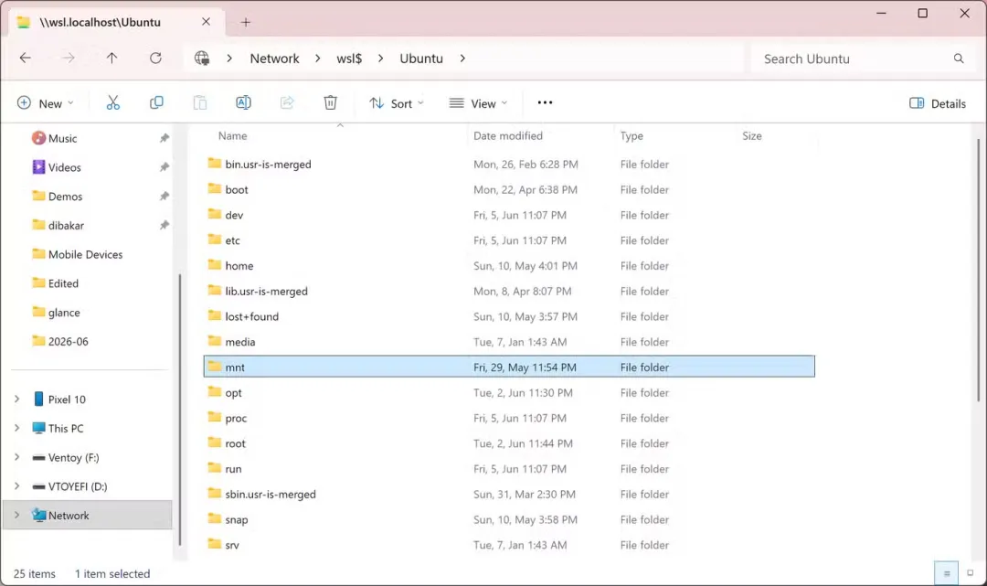Select the glance sidebar folder
The height and width of the screenshot is (586, 987).
[x=64, y=312]
